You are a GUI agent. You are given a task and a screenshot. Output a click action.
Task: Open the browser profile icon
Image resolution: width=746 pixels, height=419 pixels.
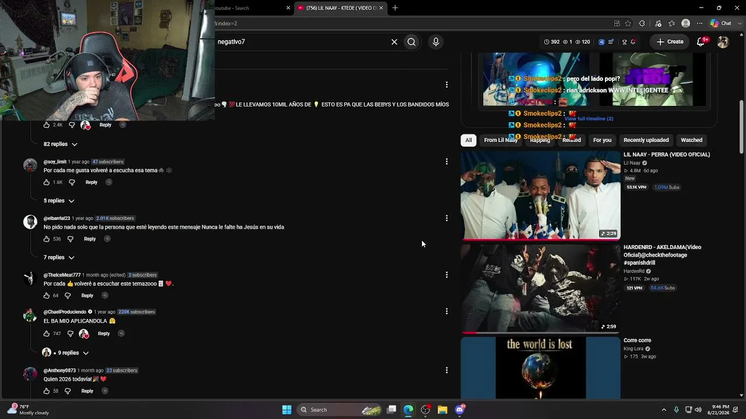pyautogui.click(x=685, y=23)
